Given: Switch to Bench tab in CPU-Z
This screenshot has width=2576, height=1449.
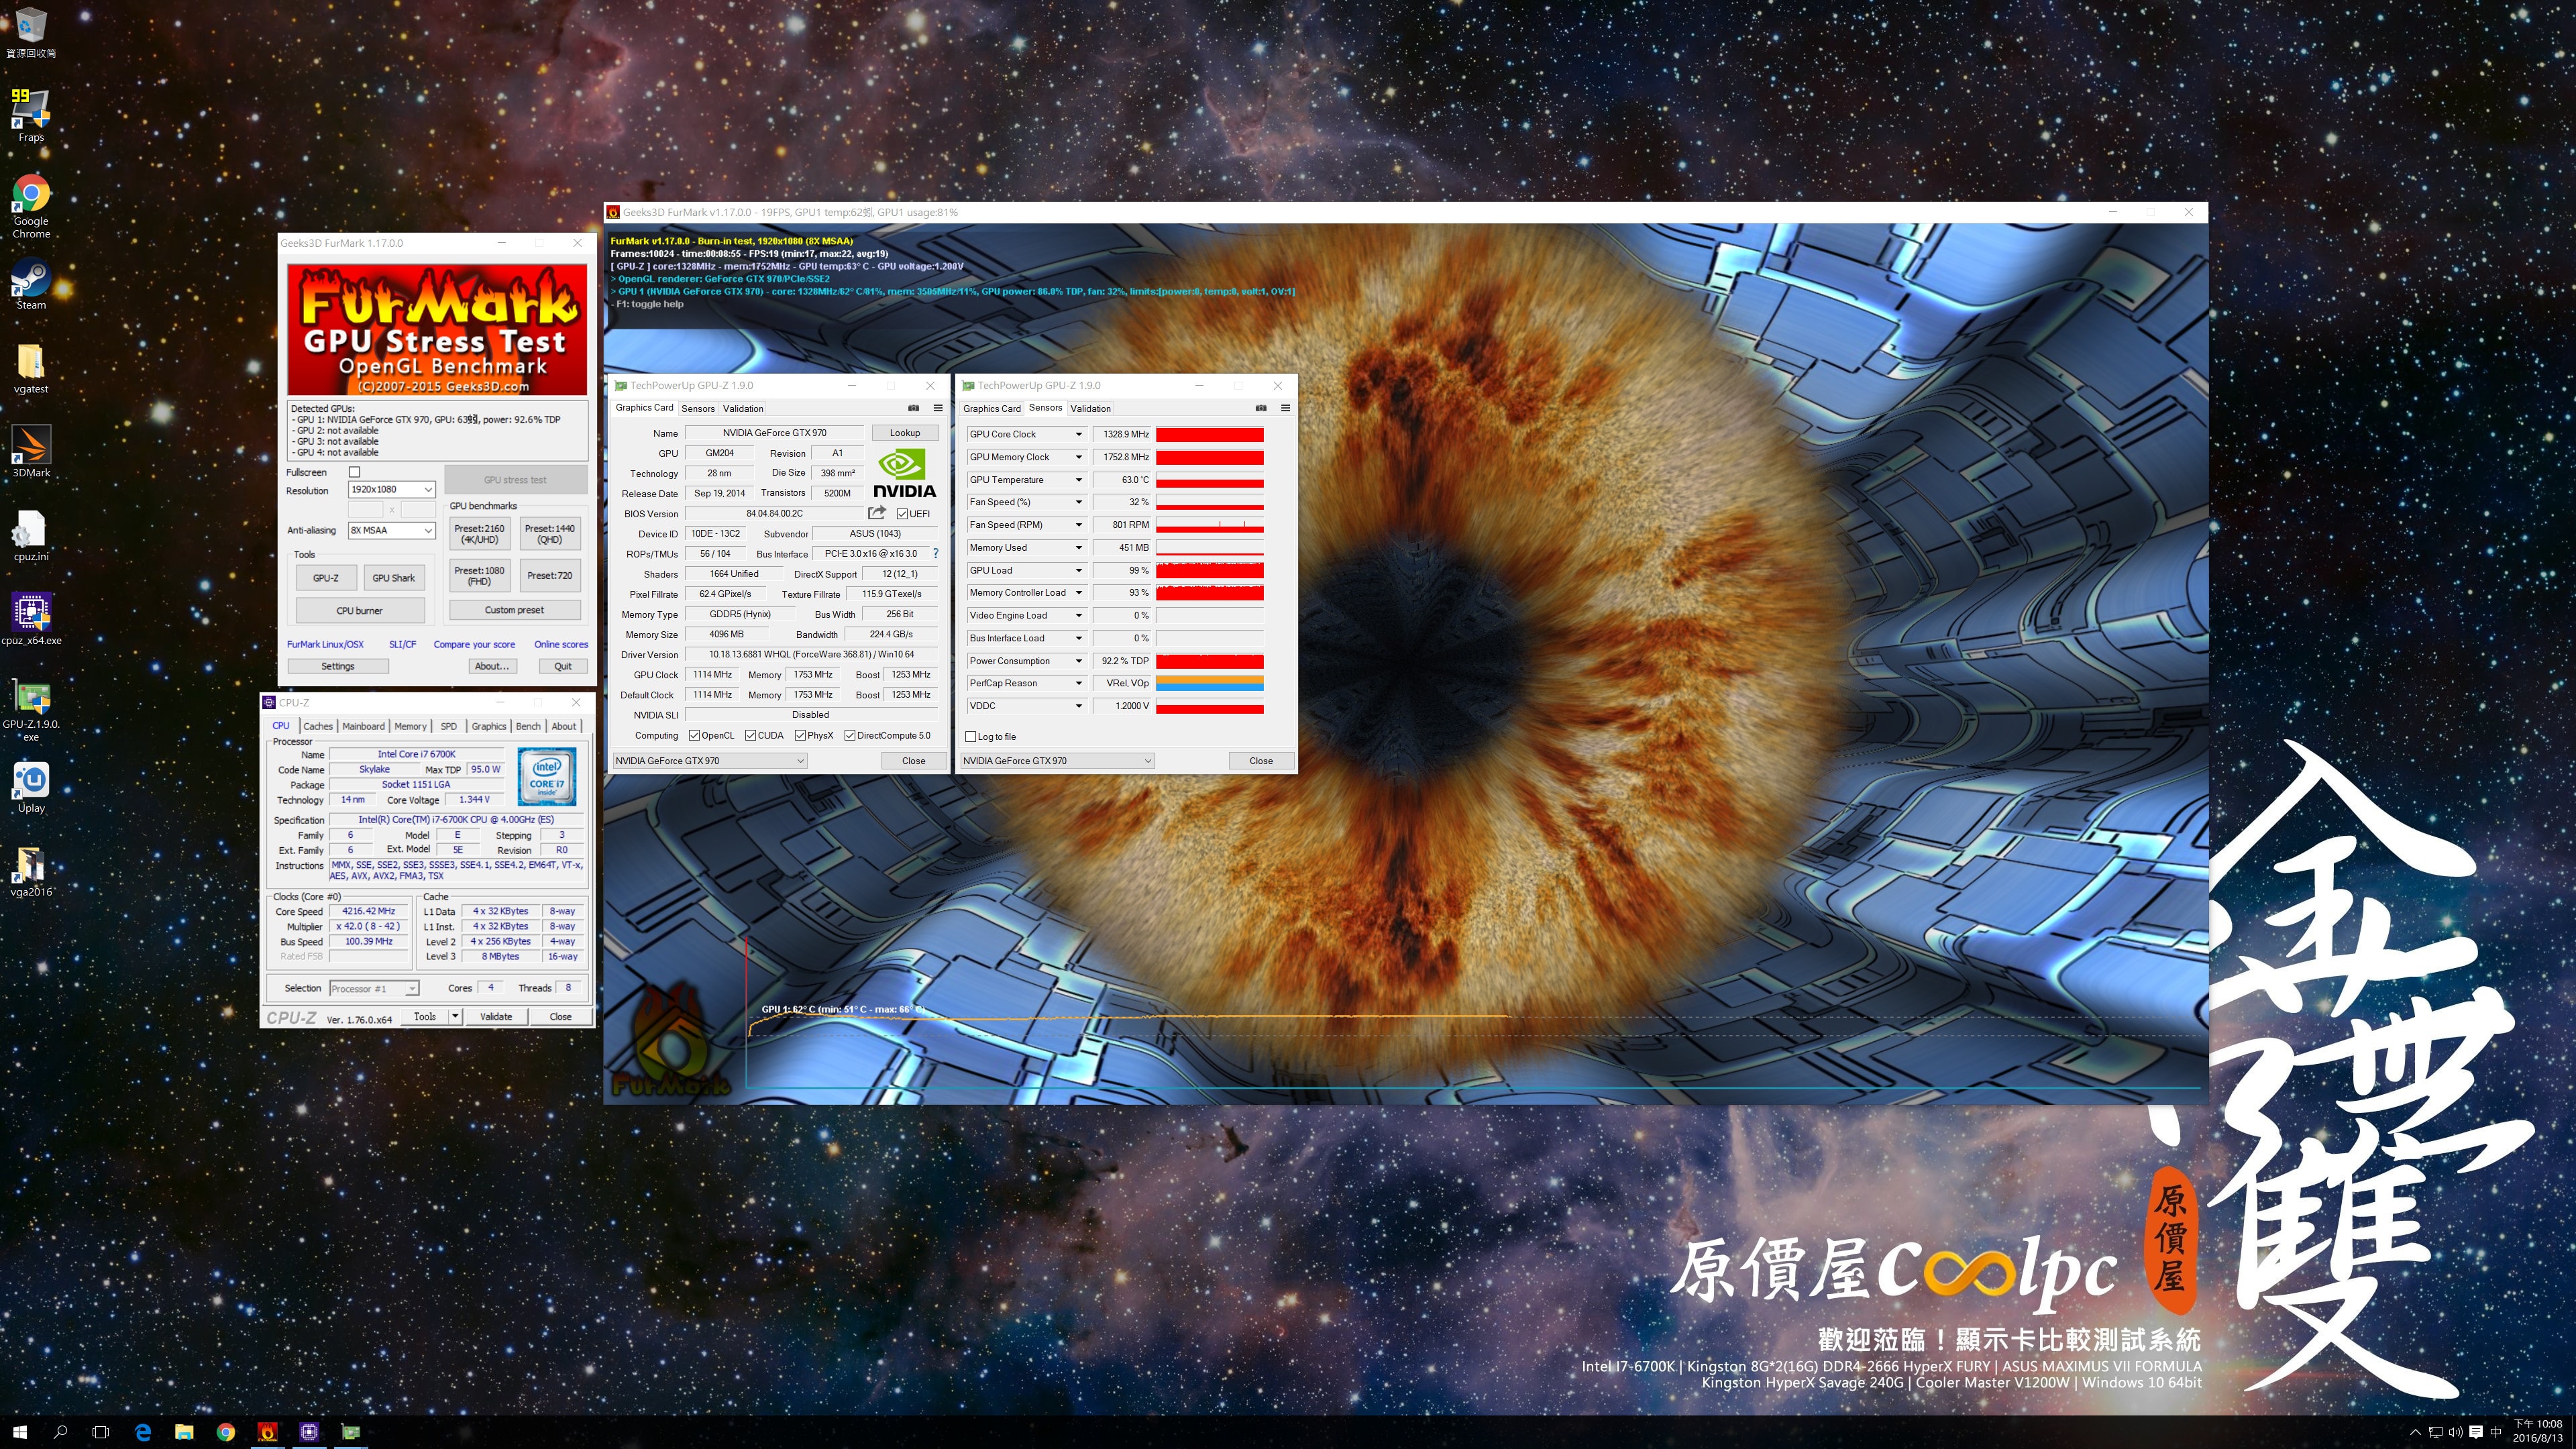Looking at the screenshot, I should coord(528,727).
